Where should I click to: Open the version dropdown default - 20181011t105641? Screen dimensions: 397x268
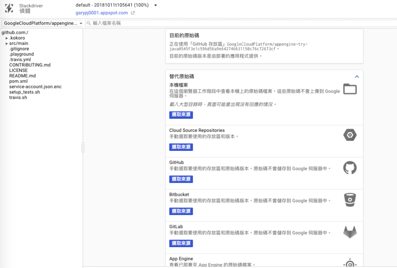116,5
